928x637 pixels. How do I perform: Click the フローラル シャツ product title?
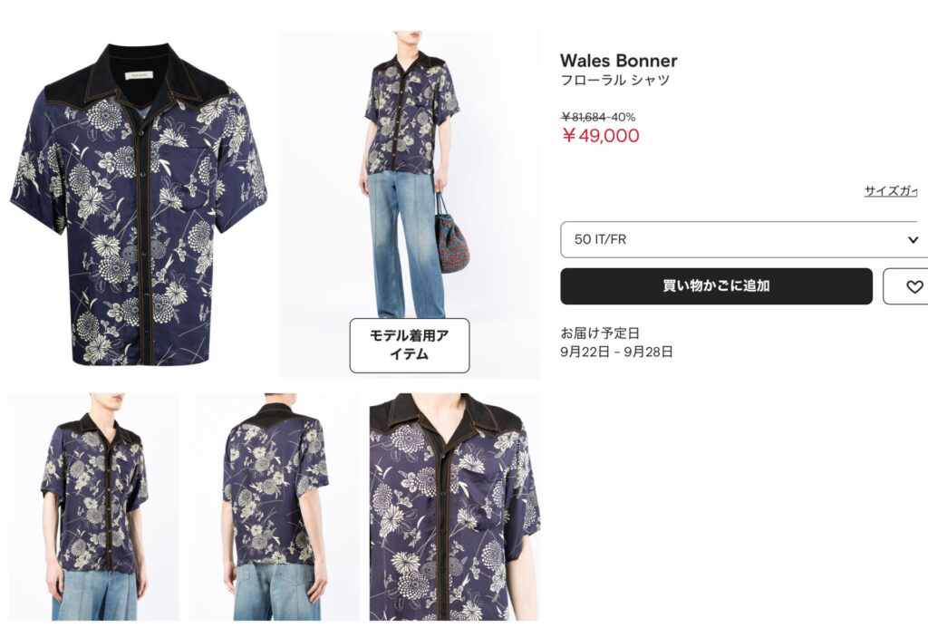point(615,81)
